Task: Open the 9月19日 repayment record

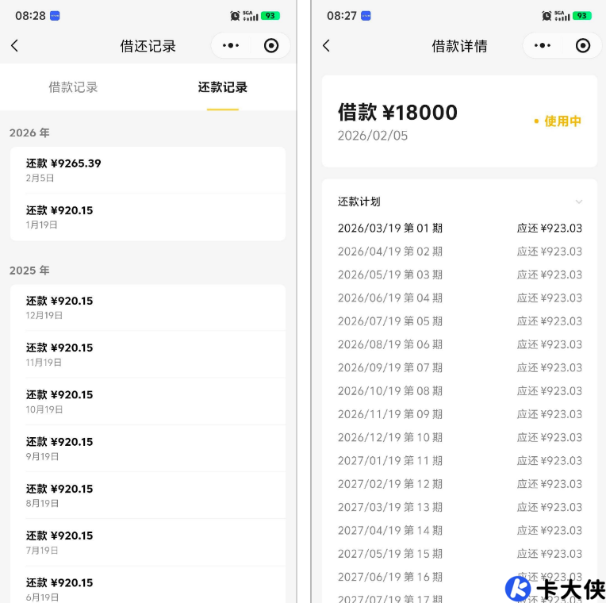Action: tap(148, 448)
